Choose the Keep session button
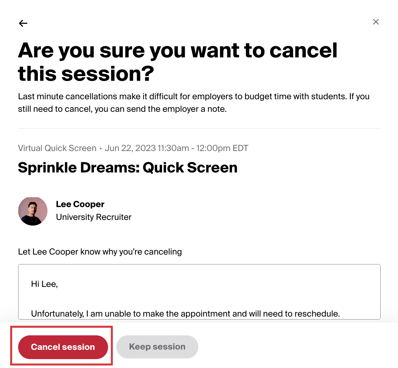 point(157,347)
